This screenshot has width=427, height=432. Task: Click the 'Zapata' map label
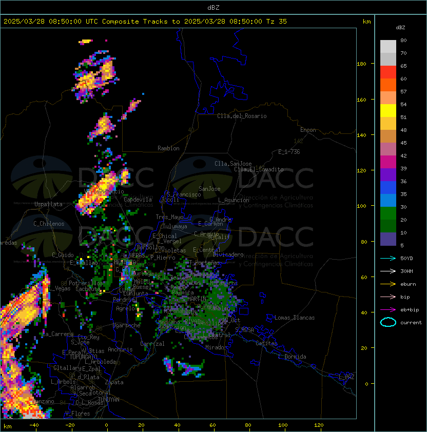tap(114, 382)
